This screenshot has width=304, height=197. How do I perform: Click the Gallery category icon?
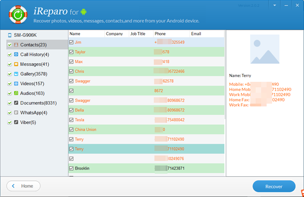tap(16, 74)
